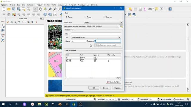Click the Удалить поле button

(113, 82)
